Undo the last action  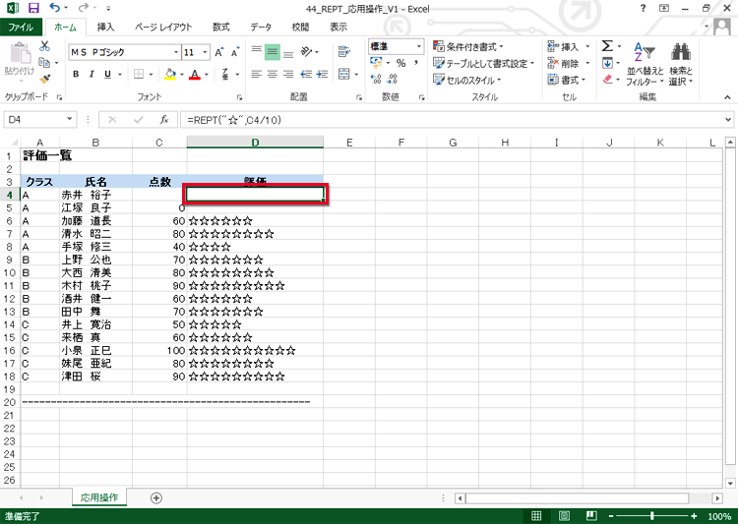pos(55,8)
